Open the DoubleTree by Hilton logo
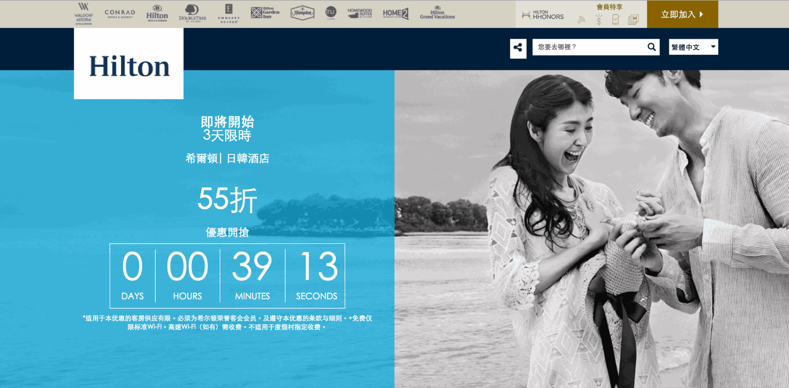This screenshot has width=789, height=388. tap(192, 13)
